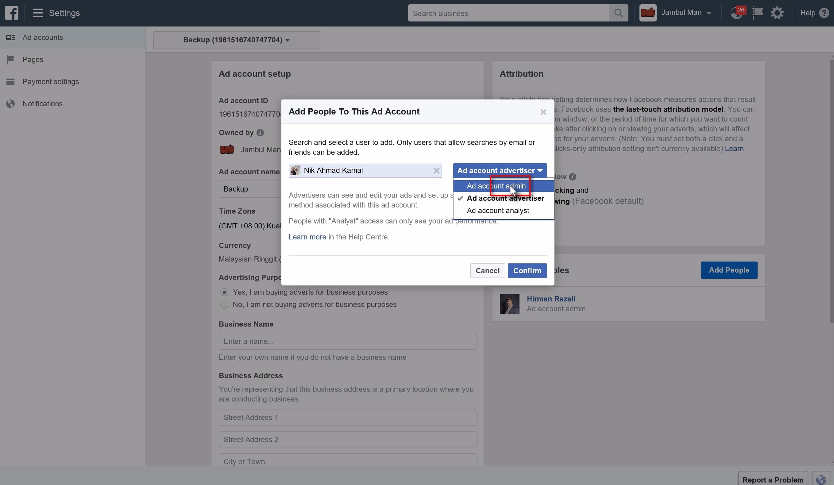Click the Notifications globe icon in sidebar
This screenshot has width=834, height=485.
(x=11, y=104)
